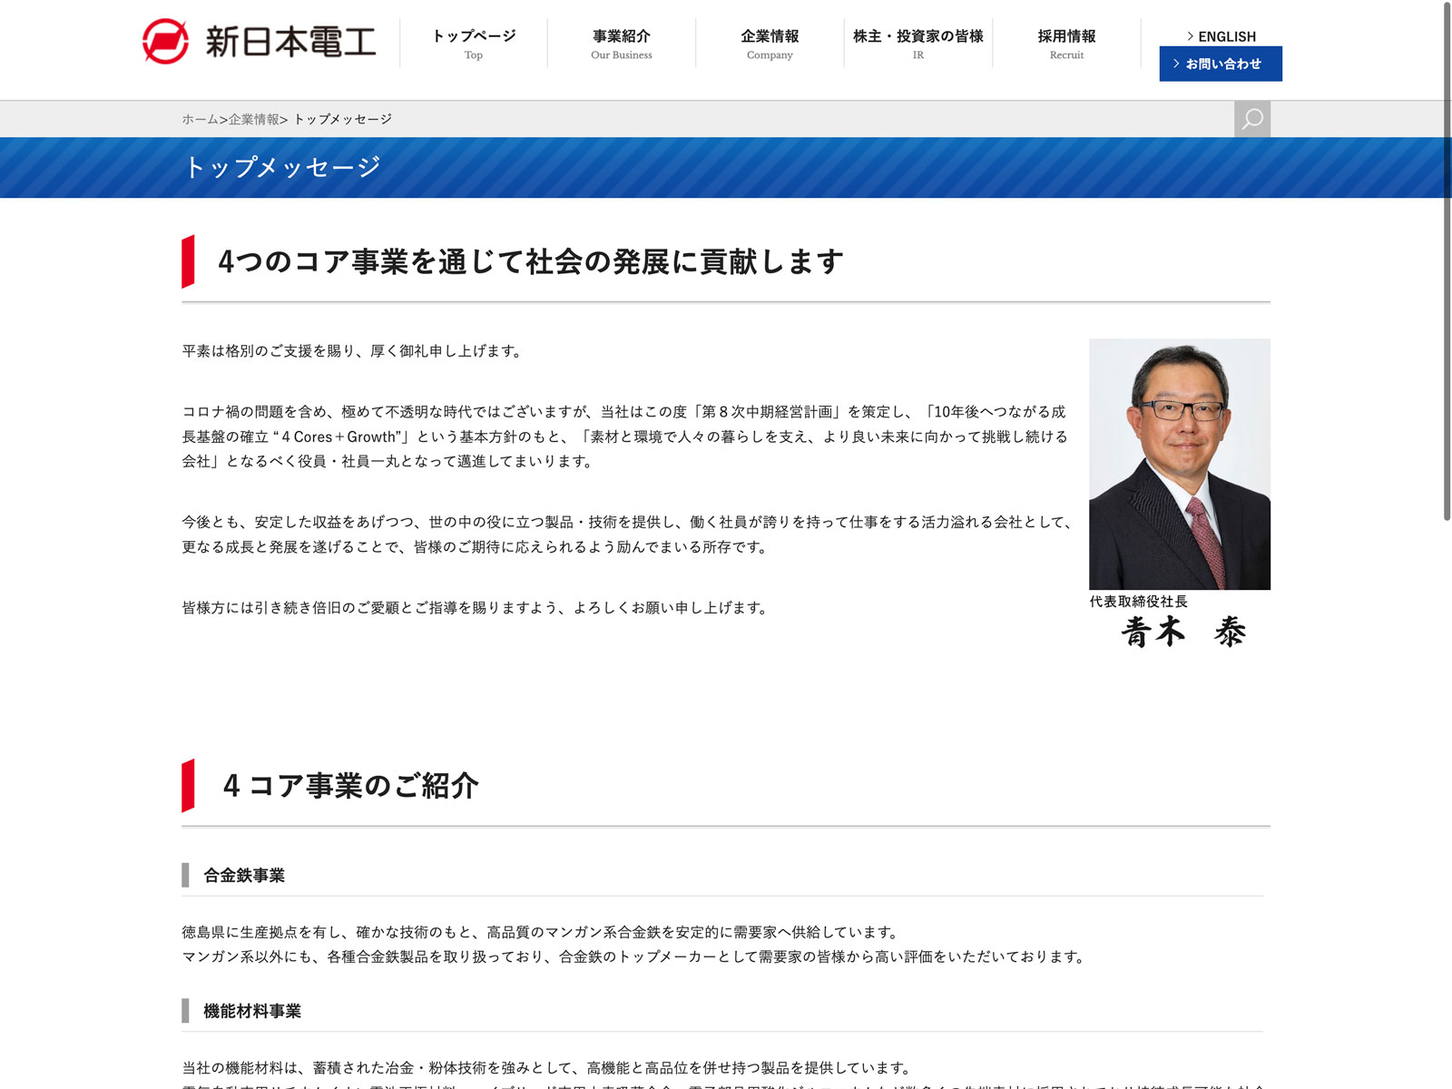Click the page's vertical scrollbar thumb
The height and width of the screenshot is (1089, 1452).
[1447, 263]
